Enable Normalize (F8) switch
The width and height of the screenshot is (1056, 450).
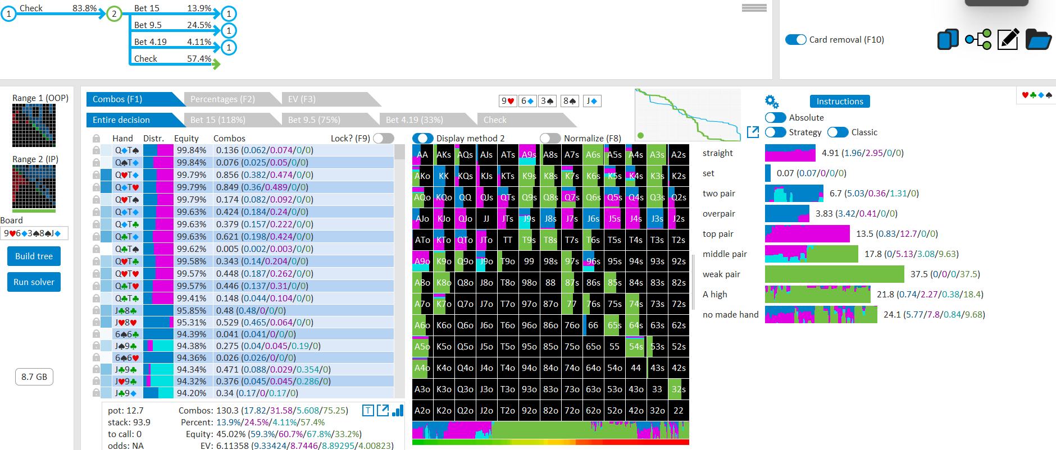550,138
